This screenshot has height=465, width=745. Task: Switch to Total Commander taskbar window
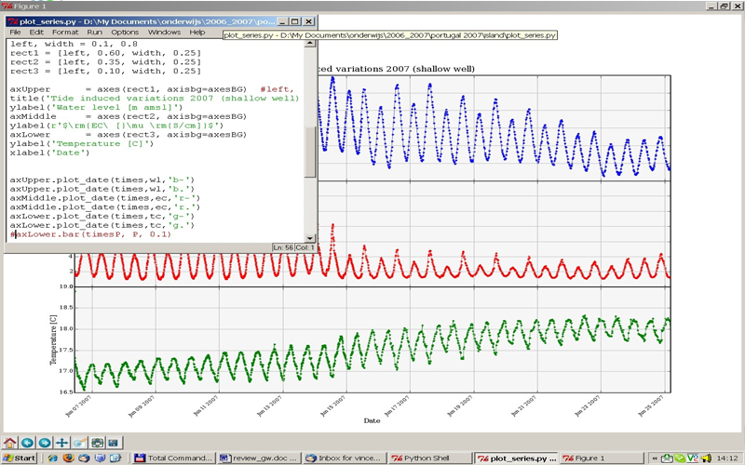point(172,458)
